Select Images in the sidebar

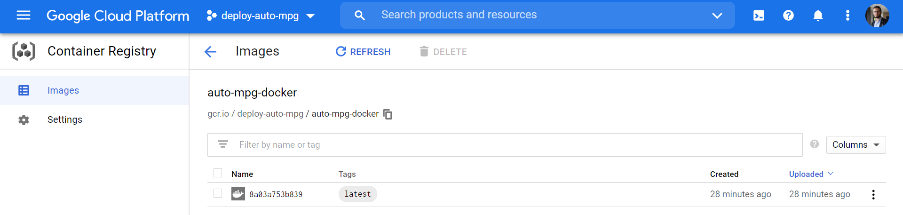[x=63, y=90]
